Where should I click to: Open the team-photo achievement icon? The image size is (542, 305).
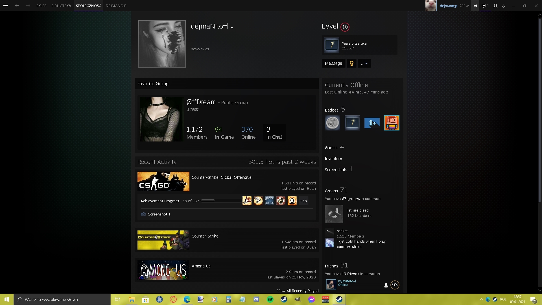(269, 201)
